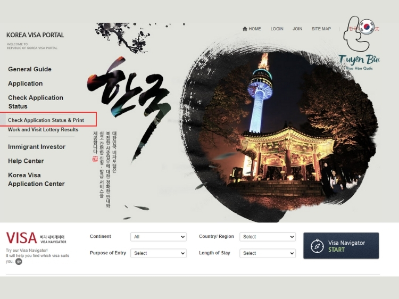Open the Help Center menu
Image resolution: width=399 pixels, height=299 pixels.
click(x=26, y=161)
